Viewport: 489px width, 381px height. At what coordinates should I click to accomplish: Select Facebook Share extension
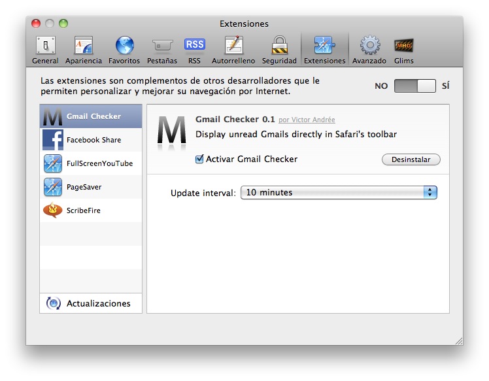pos(91,140)
